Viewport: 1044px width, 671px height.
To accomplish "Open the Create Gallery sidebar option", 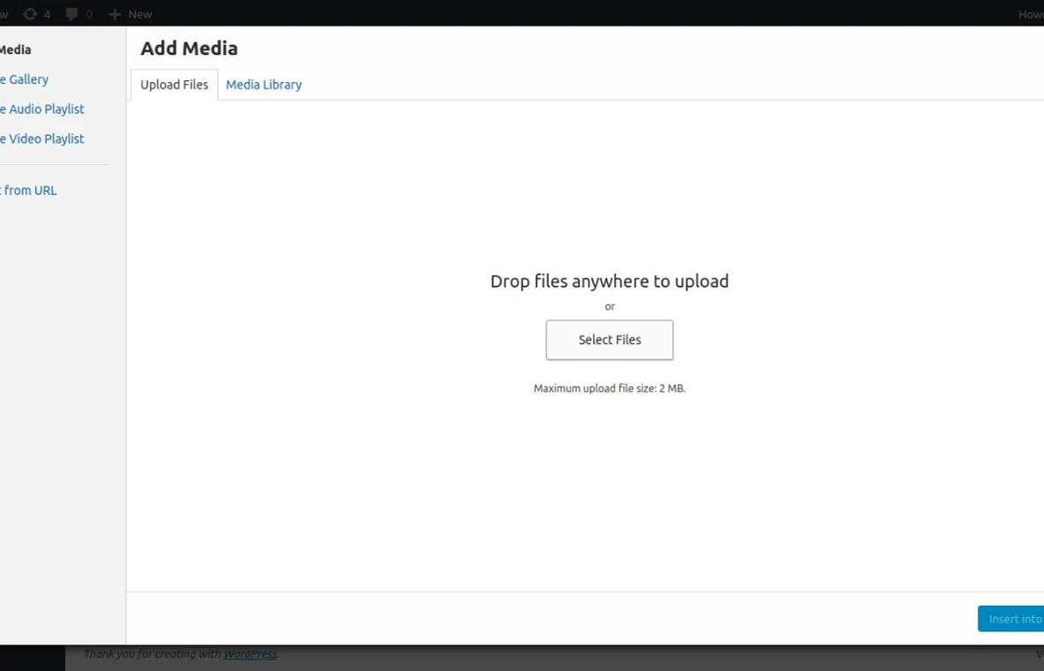I will pos(24,79).
